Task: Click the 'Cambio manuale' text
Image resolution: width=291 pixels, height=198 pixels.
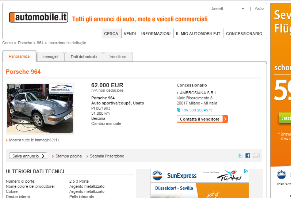Action: (x=106, y=123)
